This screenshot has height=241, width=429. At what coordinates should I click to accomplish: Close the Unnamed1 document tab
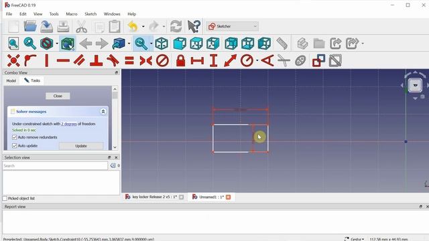click(228, 197)
